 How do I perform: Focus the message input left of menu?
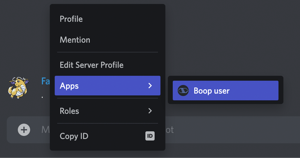tap(45, 130)
